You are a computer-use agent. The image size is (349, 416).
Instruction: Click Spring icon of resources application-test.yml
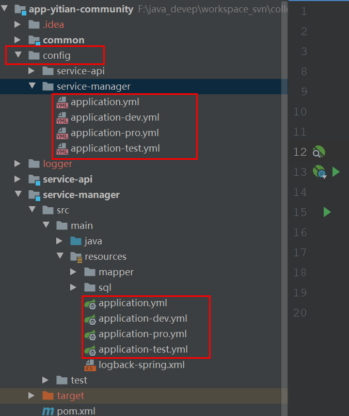click(x=90, y=350)
